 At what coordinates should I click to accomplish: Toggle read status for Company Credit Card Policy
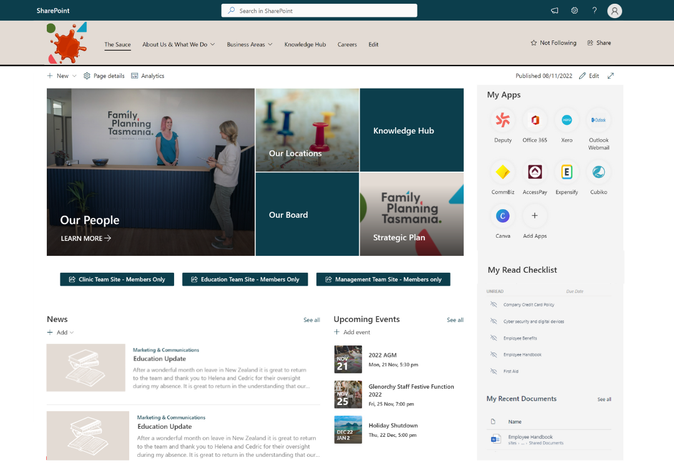(494, 304)
